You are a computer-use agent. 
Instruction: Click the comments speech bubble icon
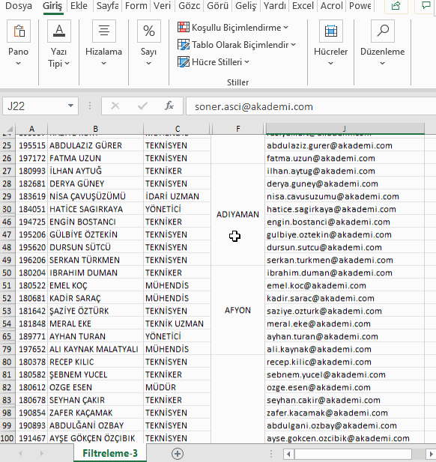(x=426, y=6)
